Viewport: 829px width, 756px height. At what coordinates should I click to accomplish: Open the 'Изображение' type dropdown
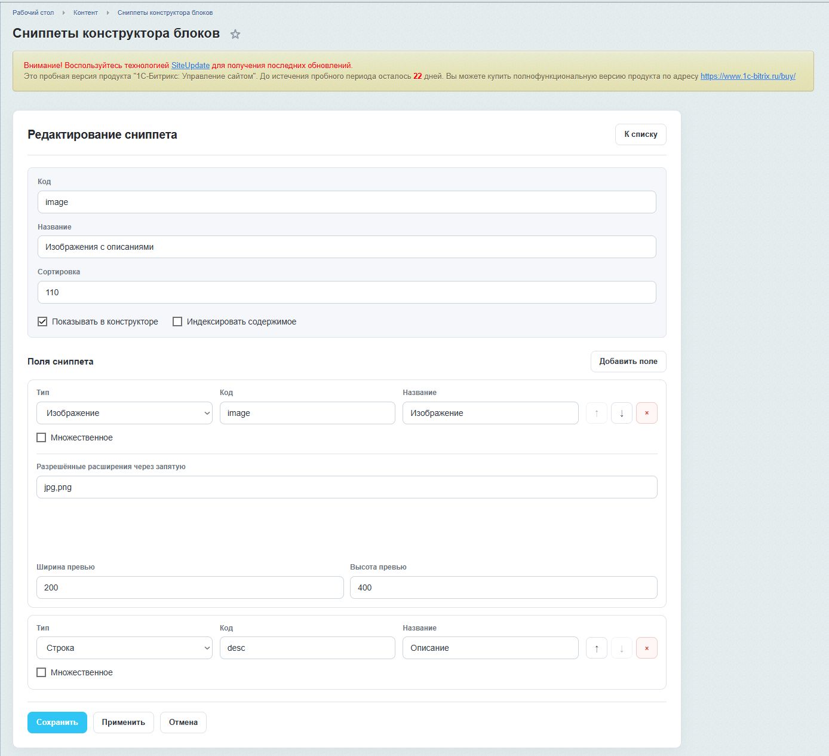click(124, 413)
